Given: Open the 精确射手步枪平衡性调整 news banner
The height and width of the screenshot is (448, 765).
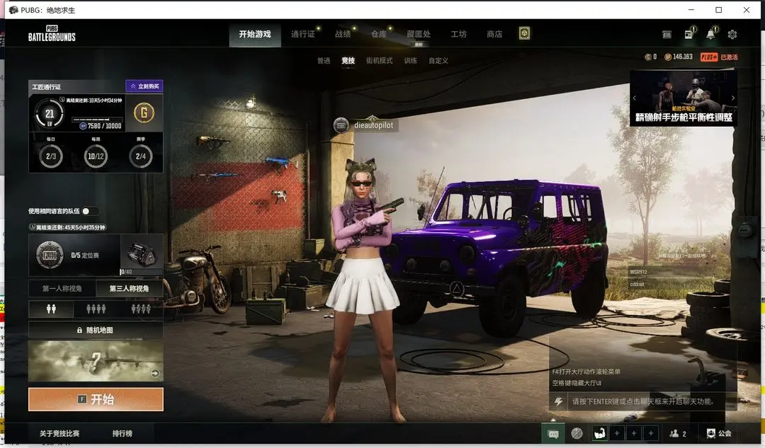Looking at the screenshot, I should pos(684,98).
